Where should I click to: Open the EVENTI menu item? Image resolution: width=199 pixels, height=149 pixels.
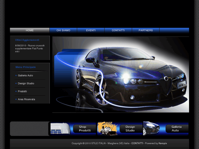click(91, 30)
